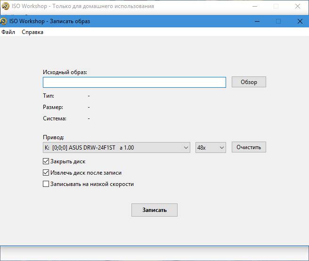
Task: Open the Справка menu
Action: pyautogui.click(x=33, y=32)
